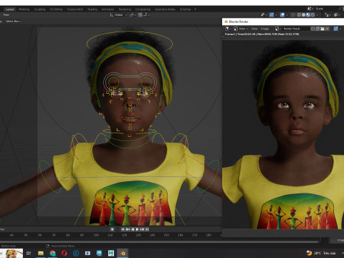Screen dimensions: 344x258
Task: Open the Global transform orientation dropdown
Action: coord(118,15)
